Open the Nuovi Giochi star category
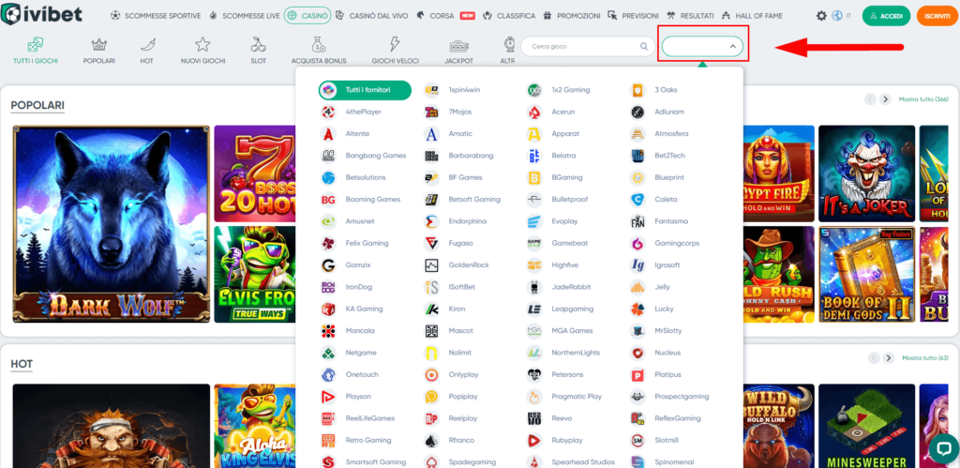The width and height of the screenshot is (960, 468). tap(202, 50)
